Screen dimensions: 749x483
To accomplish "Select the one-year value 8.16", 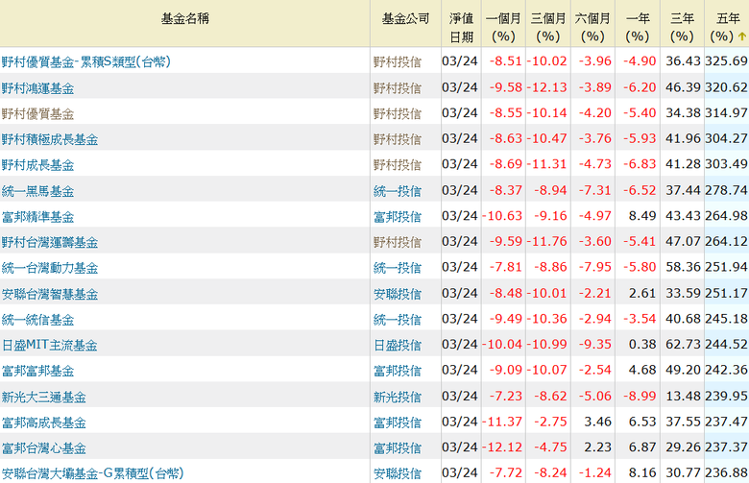I will coord(642,473).
